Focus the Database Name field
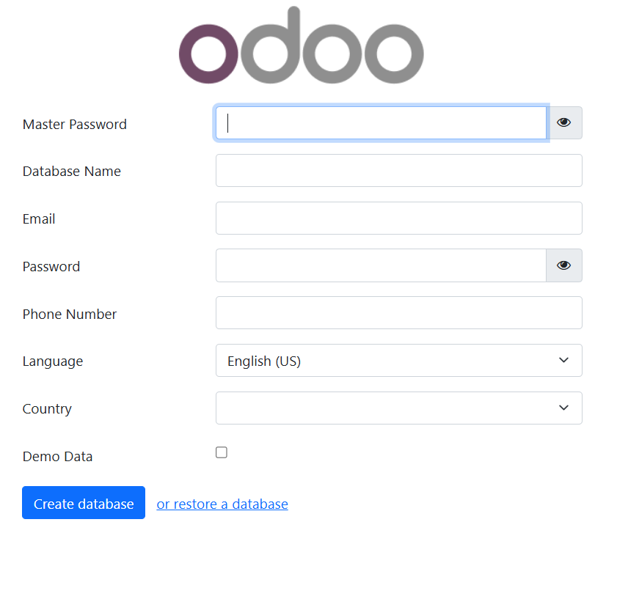Image resolution: width=617 pixels, height=599 pixels. coord(398,170)
